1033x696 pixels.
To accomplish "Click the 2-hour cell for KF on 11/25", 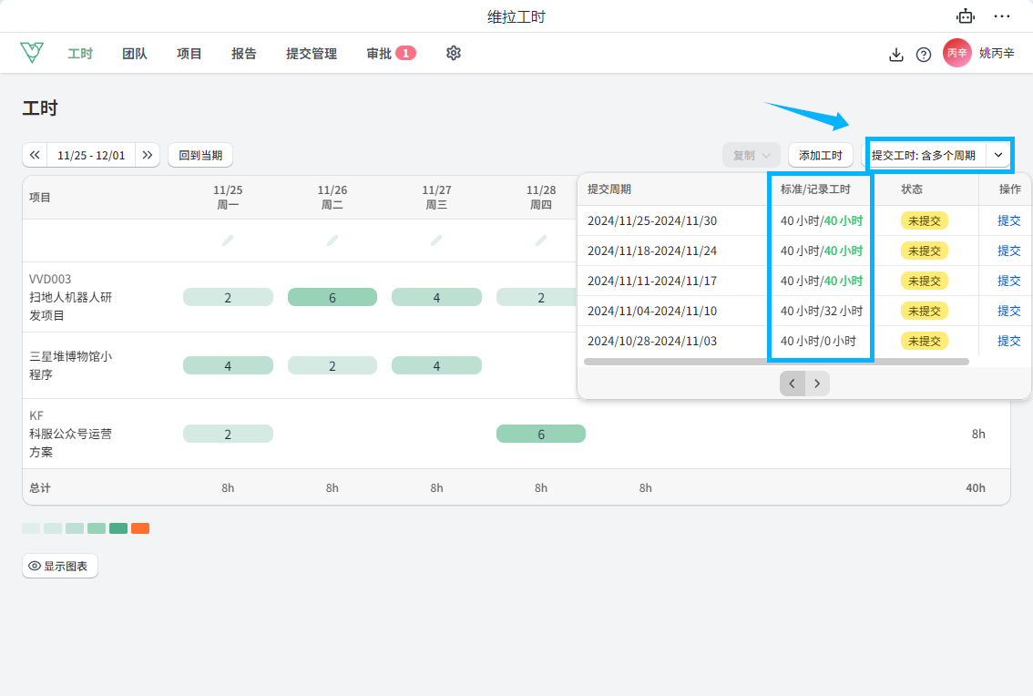I will coord(228,434).
